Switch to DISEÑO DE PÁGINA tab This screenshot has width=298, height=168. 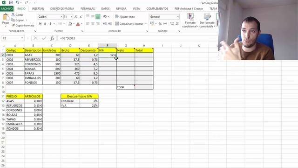click(62, 8)
